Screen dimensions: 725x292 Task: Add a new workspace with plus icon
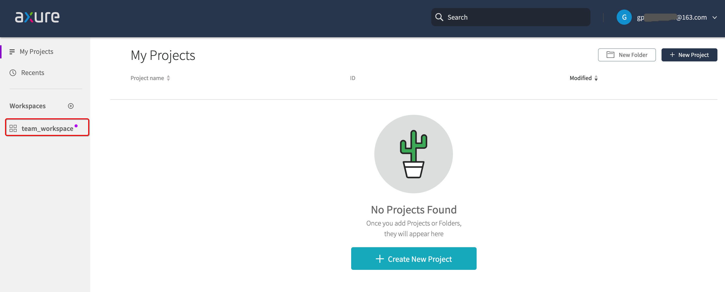pos(71,106)
